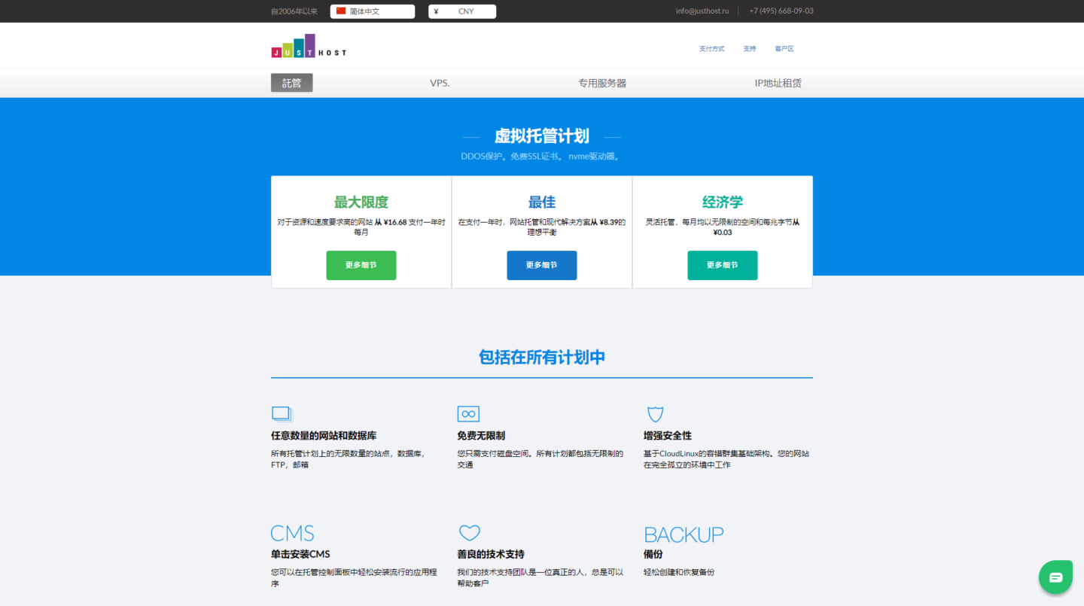The width and height of the screenshot is (1084, 606).
Task: Click teal 更多细节 button under 经济学
Action: [x=722, y=265]
